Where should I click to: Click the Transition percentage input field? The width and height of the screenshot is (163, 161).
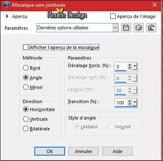coord(121,103)
